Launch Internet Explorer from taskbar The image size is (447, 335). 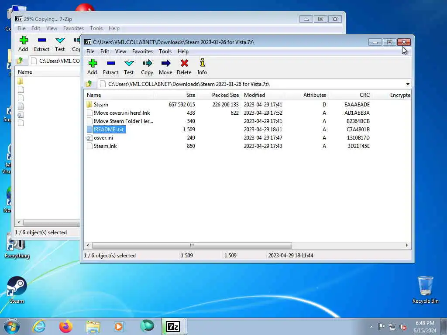pyautogui.click(x=39, y=326)
